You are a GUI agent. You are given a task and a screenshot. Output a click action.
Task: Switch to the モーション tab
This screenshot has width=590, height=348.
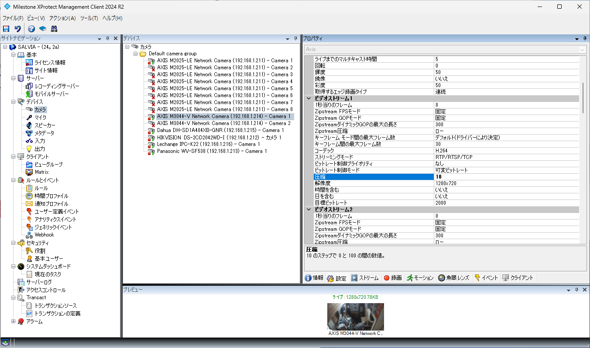(x=420, y=278)
